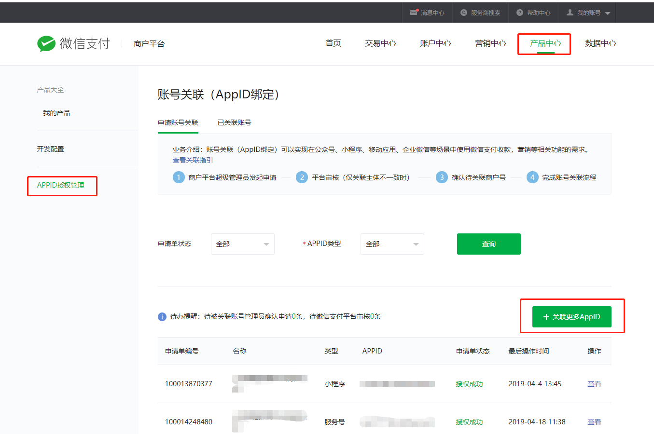Image resolution: width=654 pixels, height=434 pixels.
Task: Click 帮助中心 in the top bar
Action: [539, 13]
